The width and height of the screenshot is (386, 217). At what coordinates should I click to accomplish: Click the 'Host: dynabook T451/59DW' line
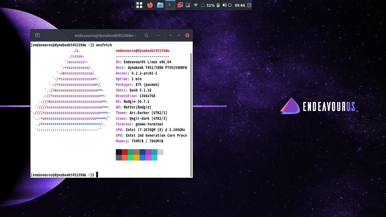point(152,68)
